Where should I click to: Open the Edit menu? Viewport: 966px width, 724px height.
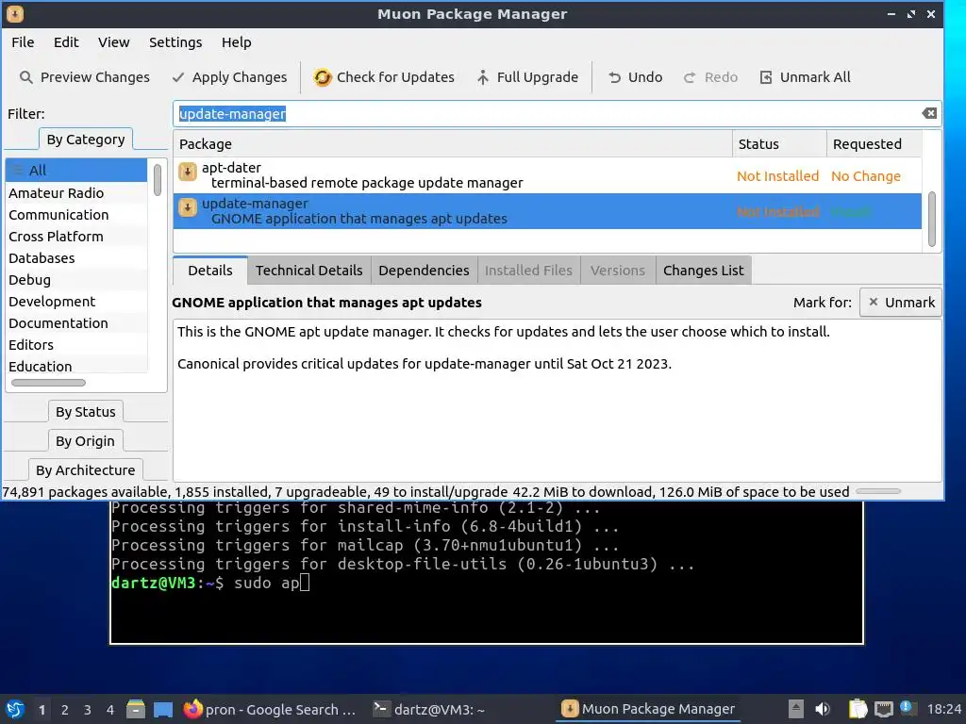pos(66,42)
